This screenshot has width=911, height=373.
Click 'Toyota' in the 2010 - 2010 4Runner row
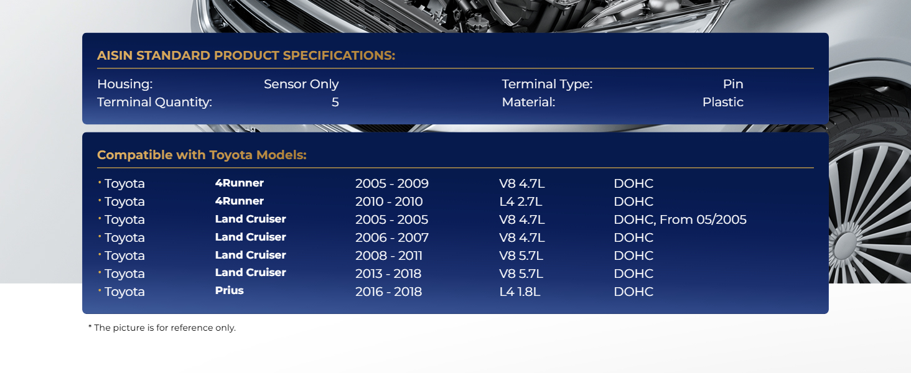coord(124,202)
